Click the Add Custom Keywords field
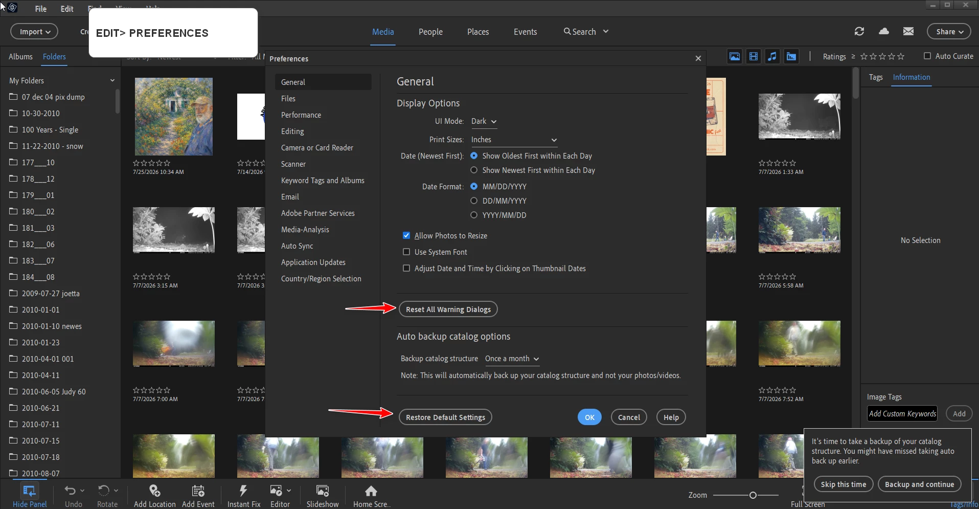 pos(902,413)
